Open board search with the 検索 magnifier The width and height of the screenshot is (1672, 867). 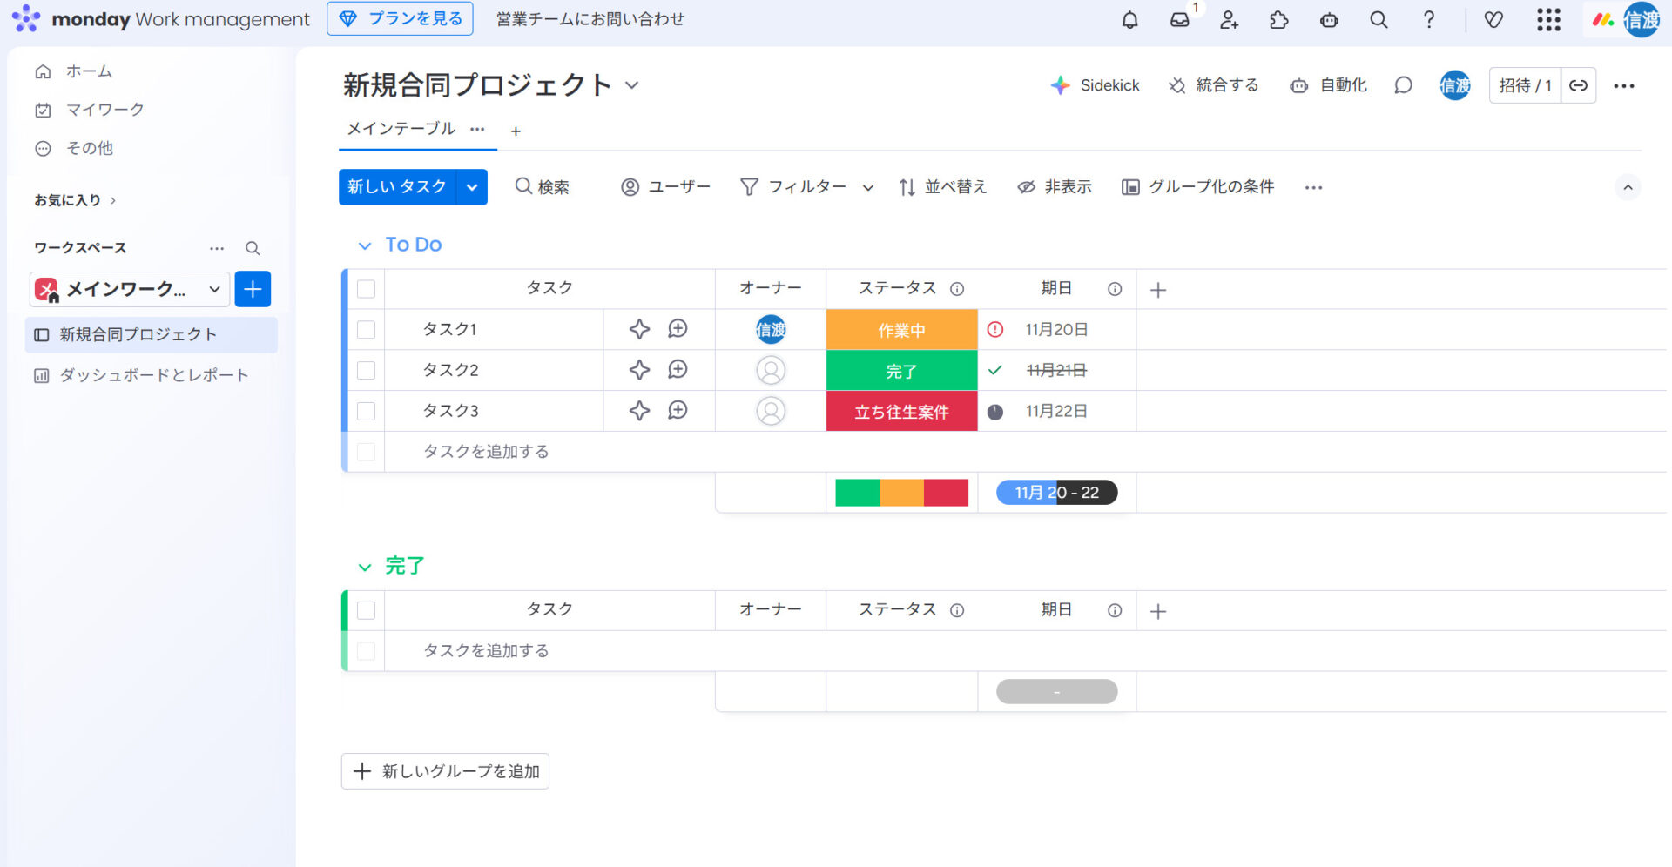tap(542, 186)
